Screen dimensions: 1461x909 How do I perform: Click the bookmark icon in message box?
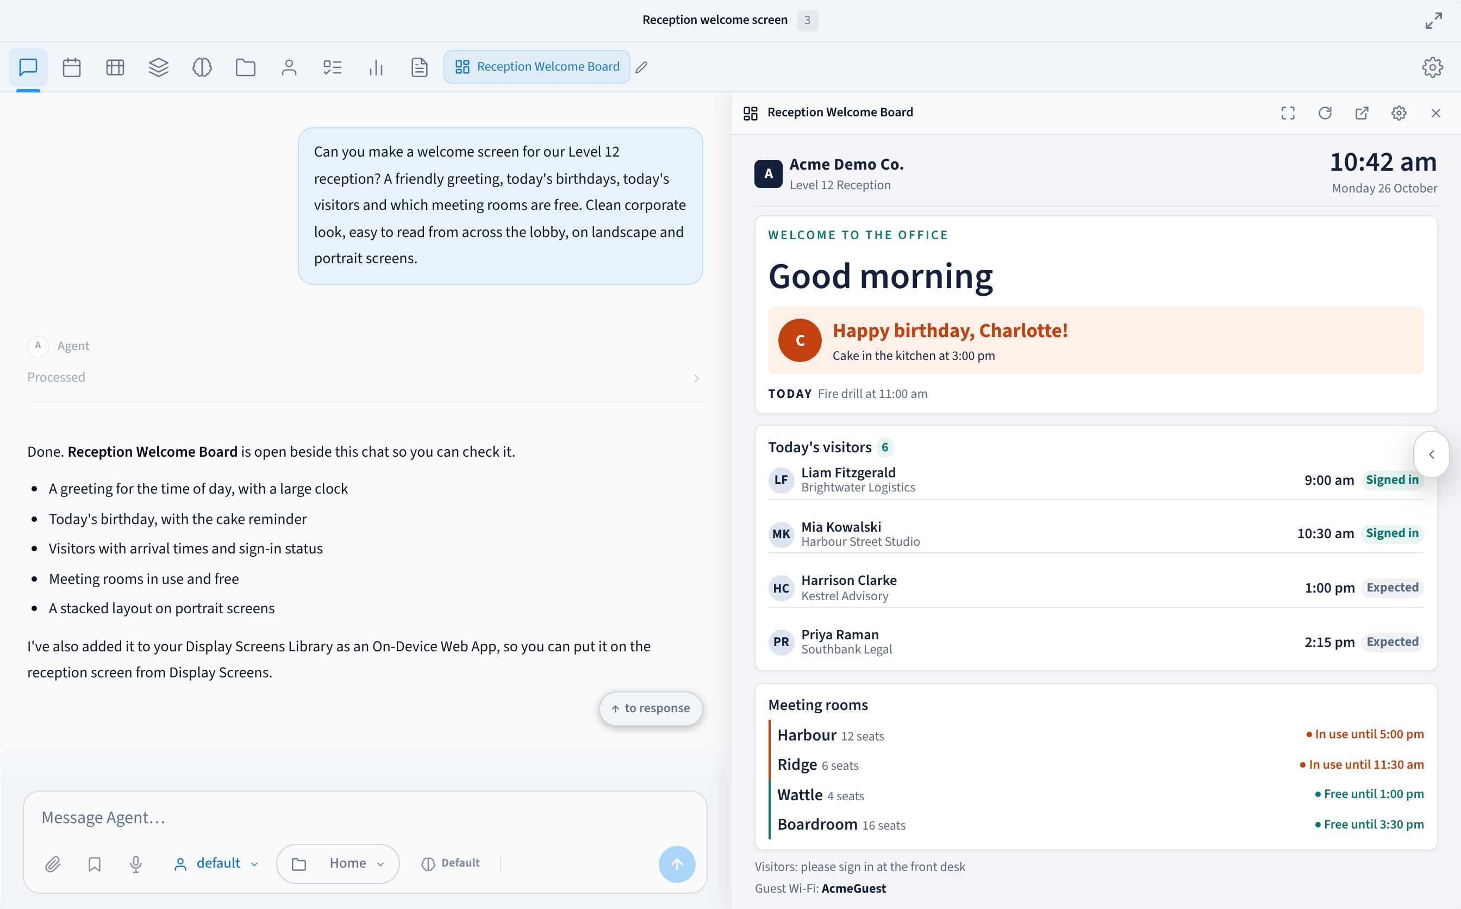(95, 864)
